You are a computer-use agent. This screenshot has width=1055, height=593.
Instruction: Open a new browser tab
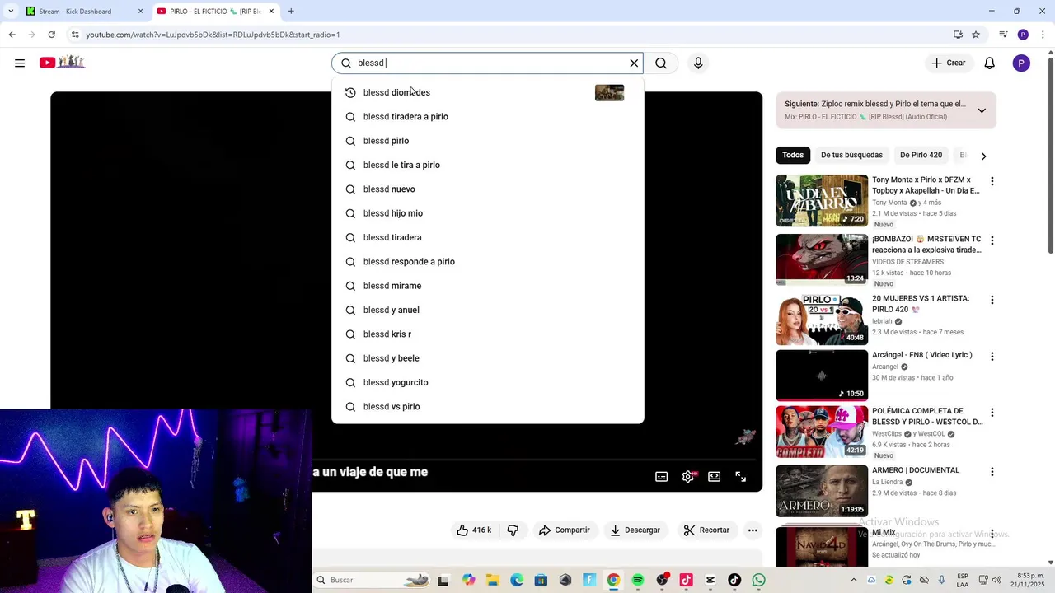pos(291,11)
